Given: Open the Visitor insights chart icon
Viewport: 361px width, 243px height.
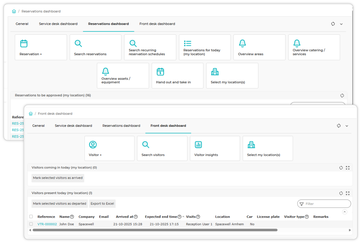Looking at the screenshot, I should point(198,145).
